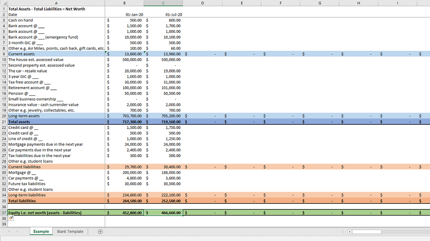The height and width of the screenshot is (241, 430).
Task: Click horizontal scrollbar left arrow
Action: (x=349, y=232)
